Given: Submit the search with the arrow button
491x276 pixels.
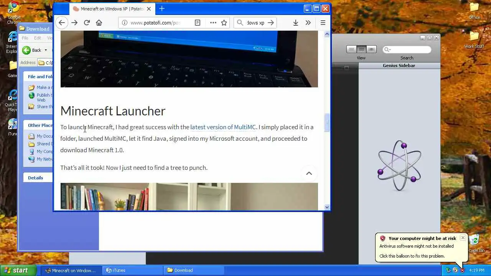Looking at the screenshot, I should [x=271, y=23].
